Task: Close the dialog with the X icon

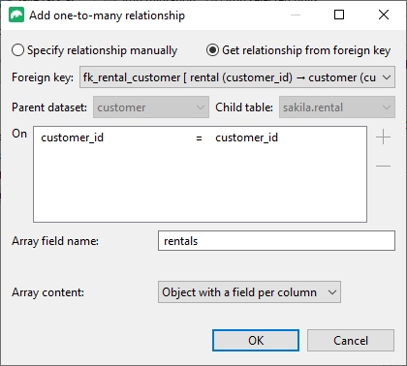Action: pos(384,15)
